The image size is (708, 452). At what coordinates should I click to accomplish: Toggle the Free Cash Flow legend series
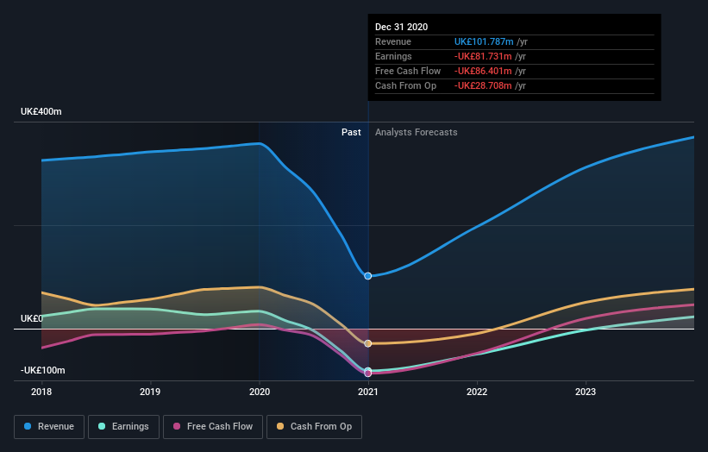213,427
